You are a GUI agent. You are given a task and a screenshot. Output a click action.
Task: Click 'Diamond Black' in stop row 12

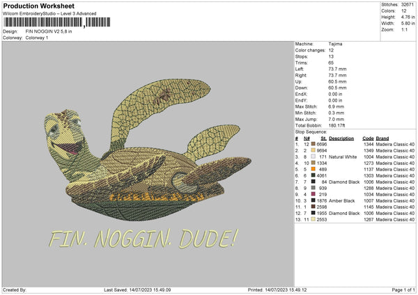click(344, 214)
